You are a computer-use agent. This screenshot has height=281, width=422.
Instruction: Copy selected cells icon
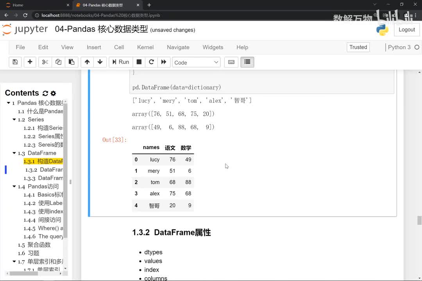(x=58, y=62)
